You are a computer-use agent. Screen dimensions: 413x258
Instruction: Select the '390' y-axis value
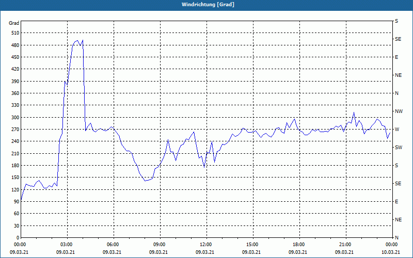(15, 81)
